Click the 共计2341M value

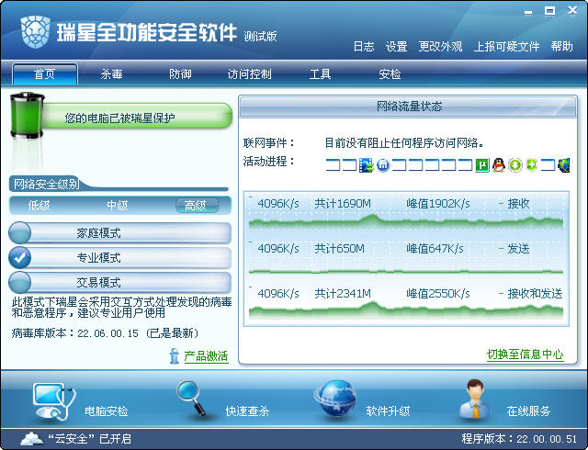(x=343, y=293)
